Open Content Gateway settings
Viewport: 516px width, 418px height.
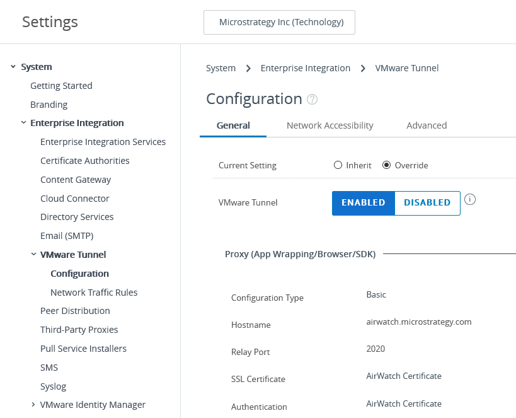coord(76,180)
